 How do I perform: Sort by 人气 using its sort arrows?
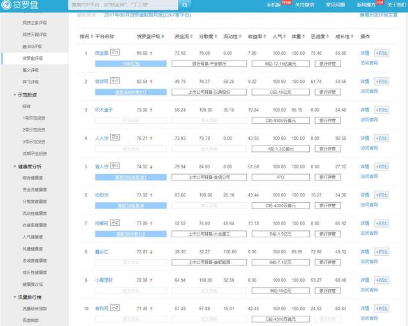[285, 37]
